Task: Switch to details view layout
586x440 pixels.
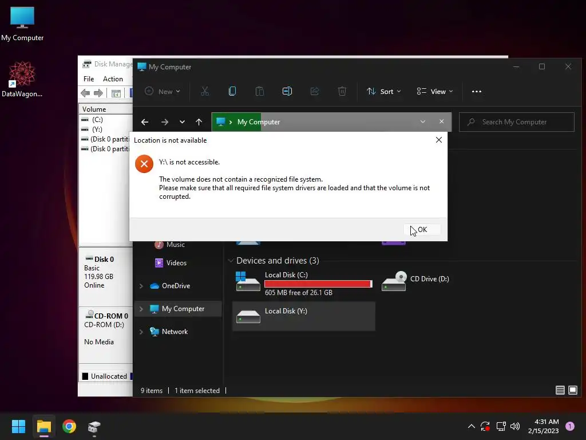Action: [560, 390]
